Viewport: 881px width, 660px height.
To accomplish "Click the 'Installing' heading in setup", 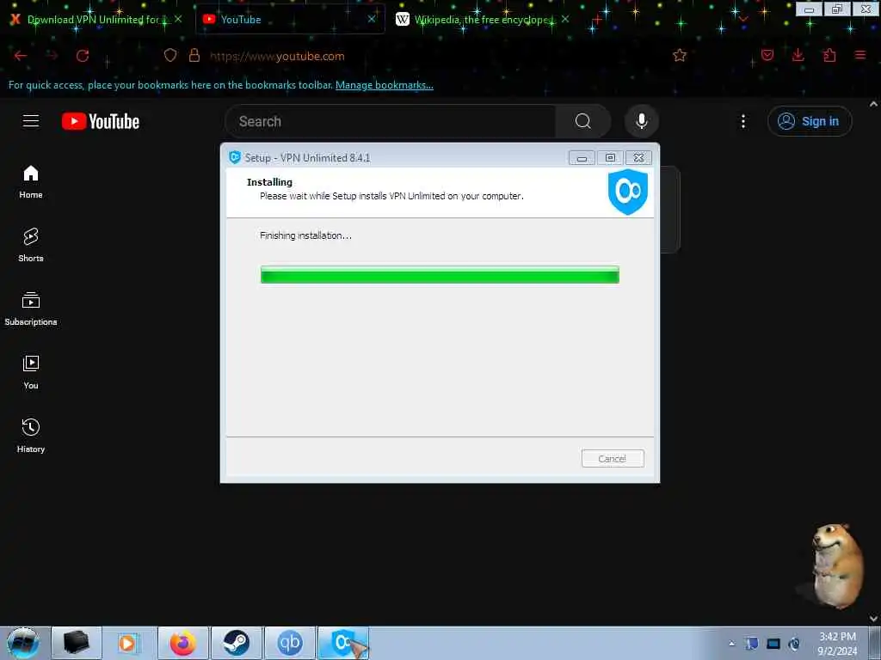I will 269,182.
